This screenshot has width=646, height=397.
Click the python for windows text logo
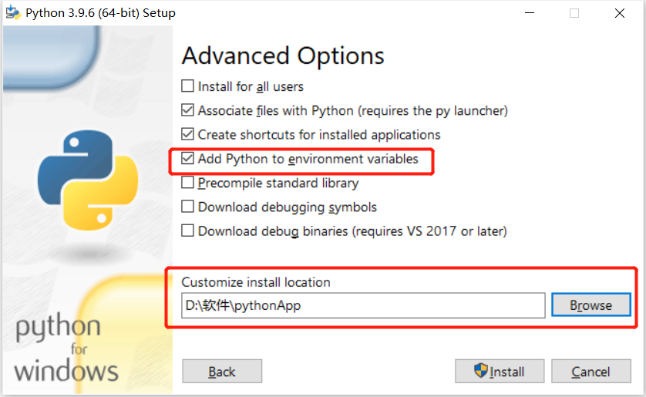point(67,348)
